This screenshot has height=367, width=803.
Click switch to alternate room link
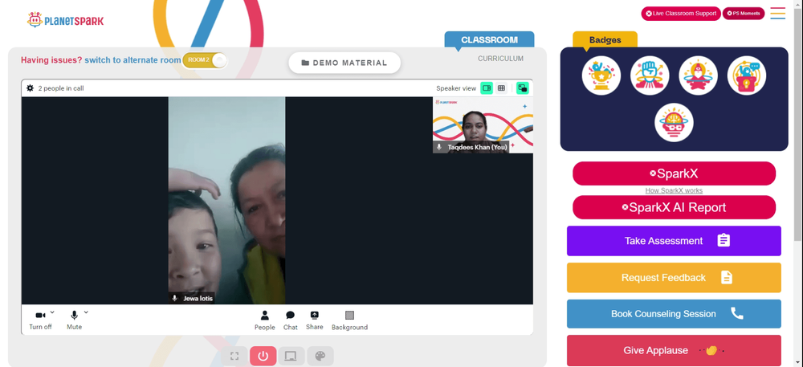132,60
